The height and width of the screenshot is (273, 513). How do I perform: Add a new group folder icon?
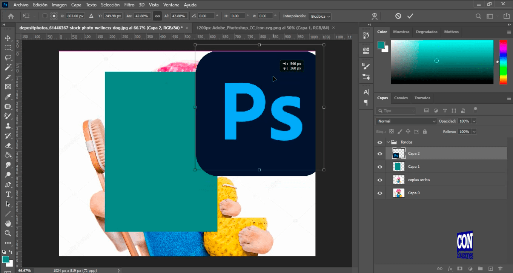[480, 268]
